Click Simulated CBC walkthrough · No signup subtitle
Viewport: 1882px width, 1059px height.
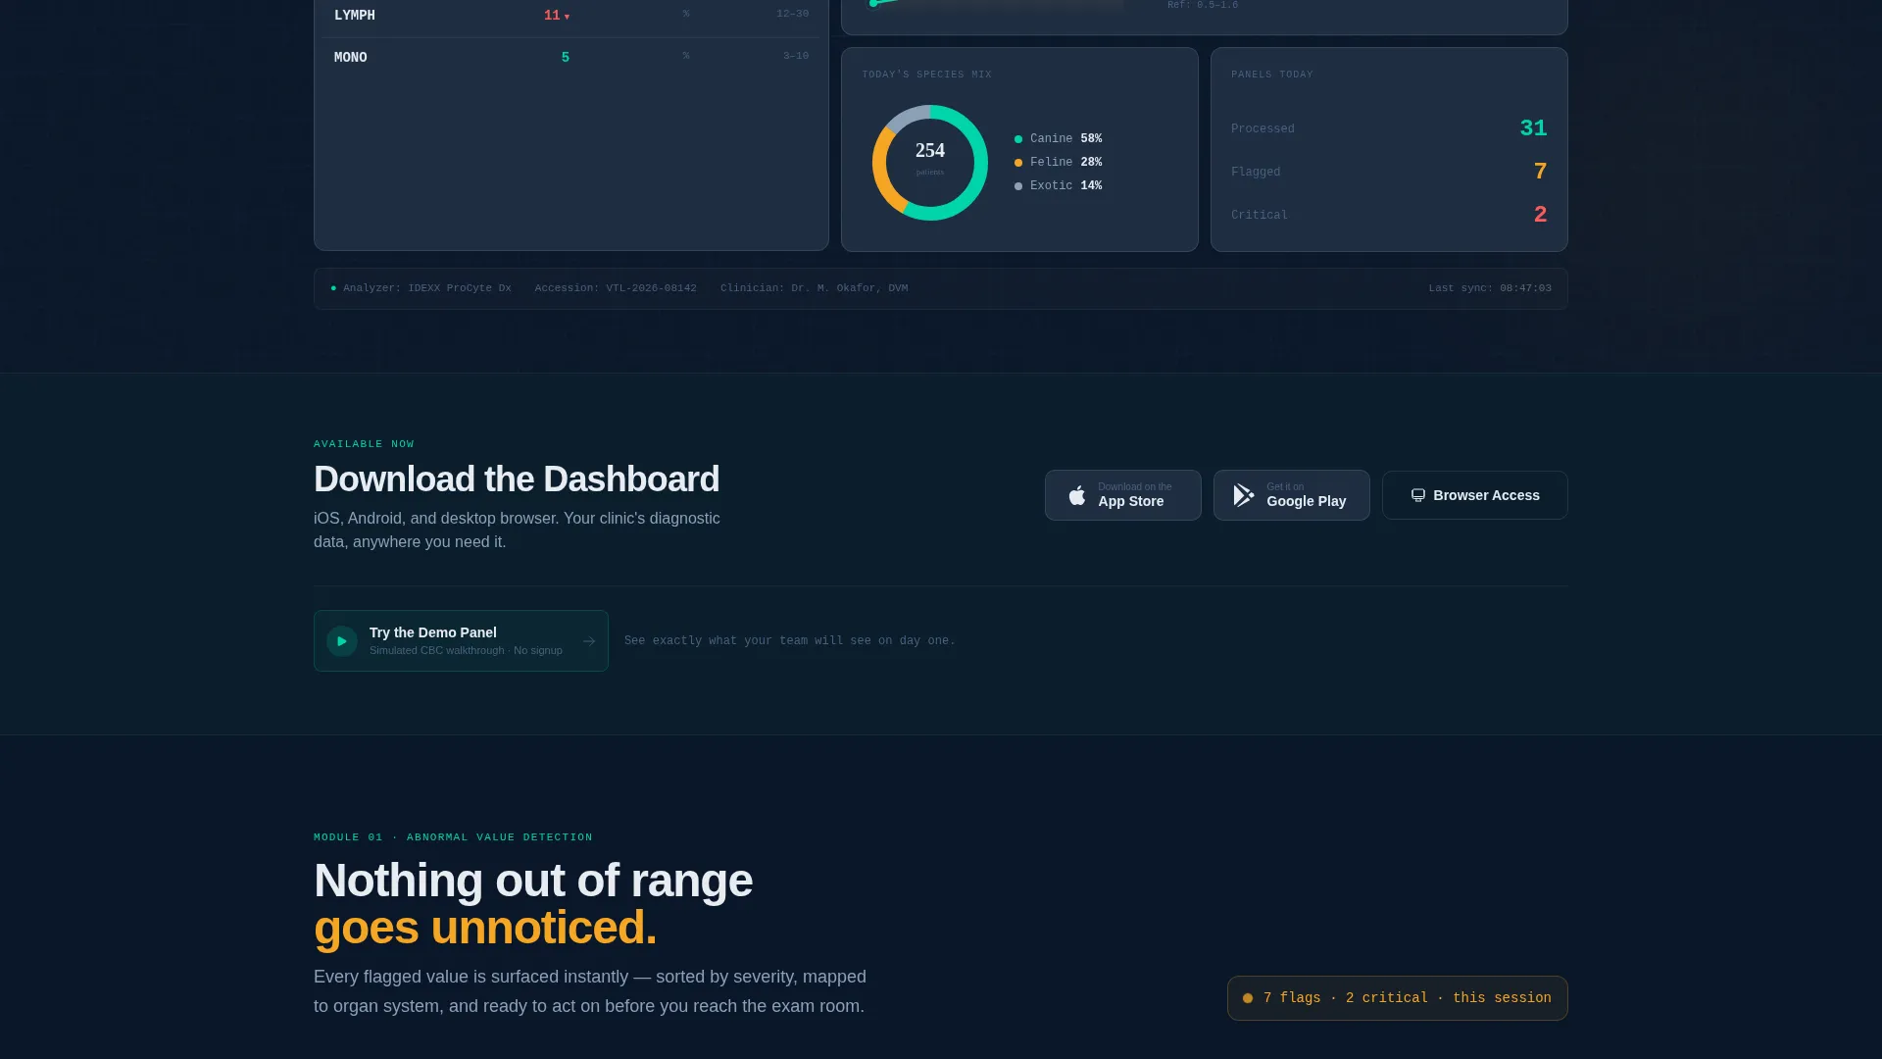466,651
